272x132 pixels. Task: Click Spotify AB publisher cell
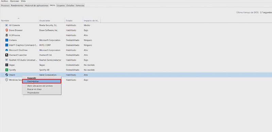click(44, 70)
